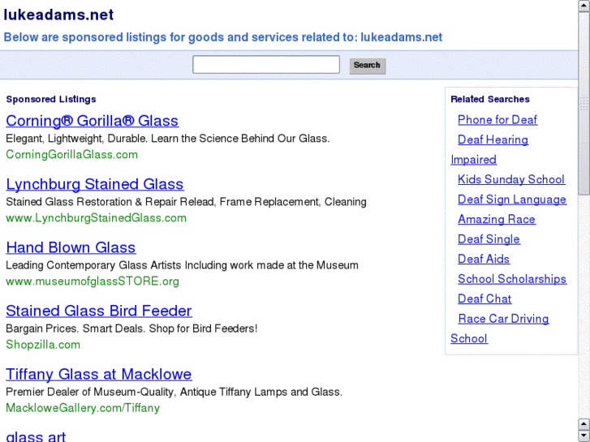
Task: Choose Kids Sunday School related search
Action: tap(510, 180)
